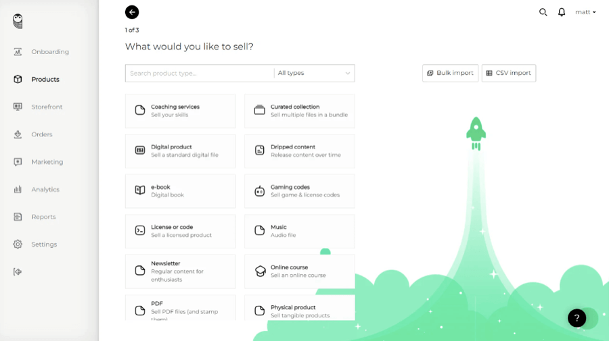Image resolution: width=609 pixels, height=341 pixels.
Task: Click the logout icon in sidebar
Action: coord(18,271)
